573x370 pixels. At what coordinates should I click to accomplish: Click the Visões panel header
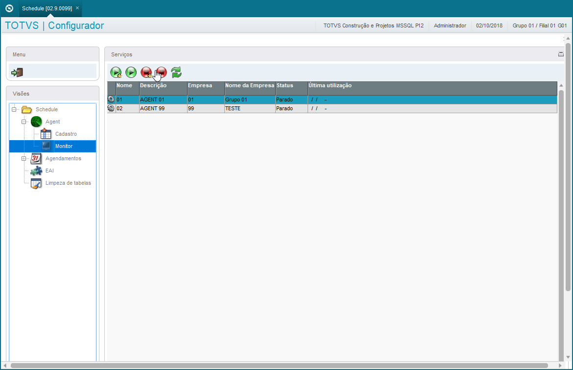click(52, 94)
